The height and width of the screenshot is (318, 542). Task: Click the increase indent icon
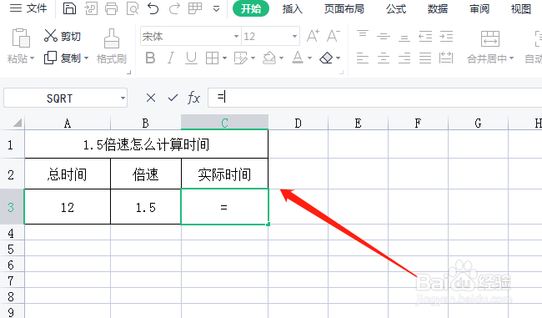[446, 36]
